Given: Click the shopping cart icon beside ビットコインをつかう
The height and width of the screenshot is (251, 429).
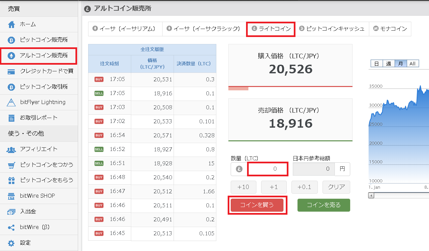Looking at the screenshot, I should [x=11, y=165].
